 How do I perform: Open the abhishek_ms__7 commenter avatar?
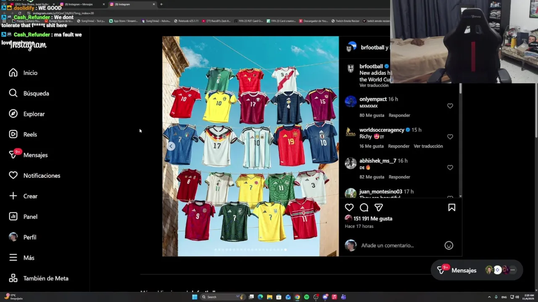click(x=351, y=163)
